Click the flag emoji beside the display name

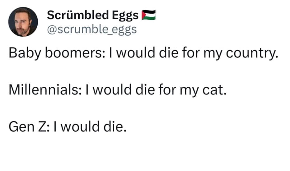point(148,15)
